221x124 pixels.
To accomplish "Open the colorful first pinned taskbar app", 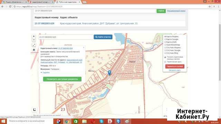I will click(58, 121).
